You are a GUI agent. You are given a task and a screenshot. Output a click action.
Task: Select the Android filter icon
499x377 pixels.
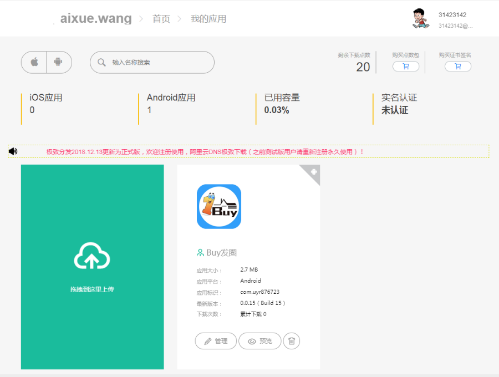(x=58, y=62)
